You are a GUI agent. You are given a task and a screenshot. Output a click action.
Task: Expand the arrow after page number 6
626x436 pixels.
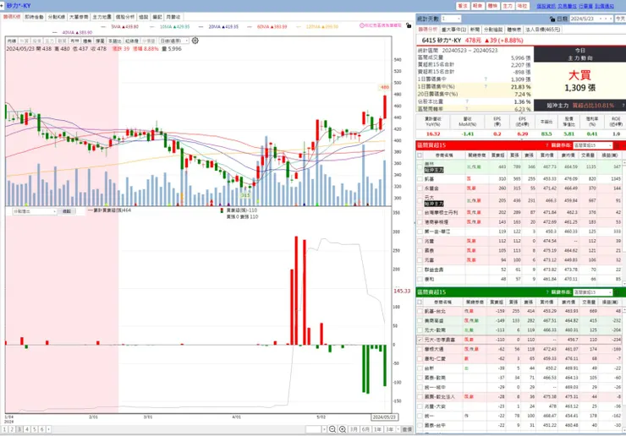click(49, 429)
